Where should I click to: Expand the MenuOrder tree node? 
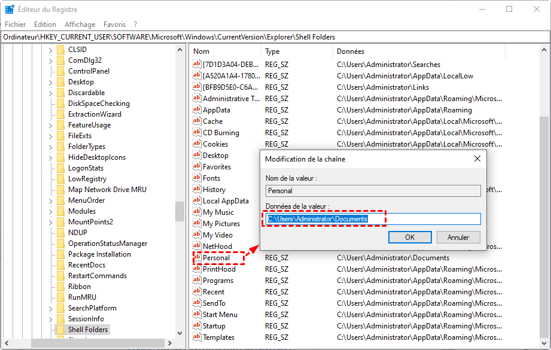pyautogui.click(x=51, y=201)
